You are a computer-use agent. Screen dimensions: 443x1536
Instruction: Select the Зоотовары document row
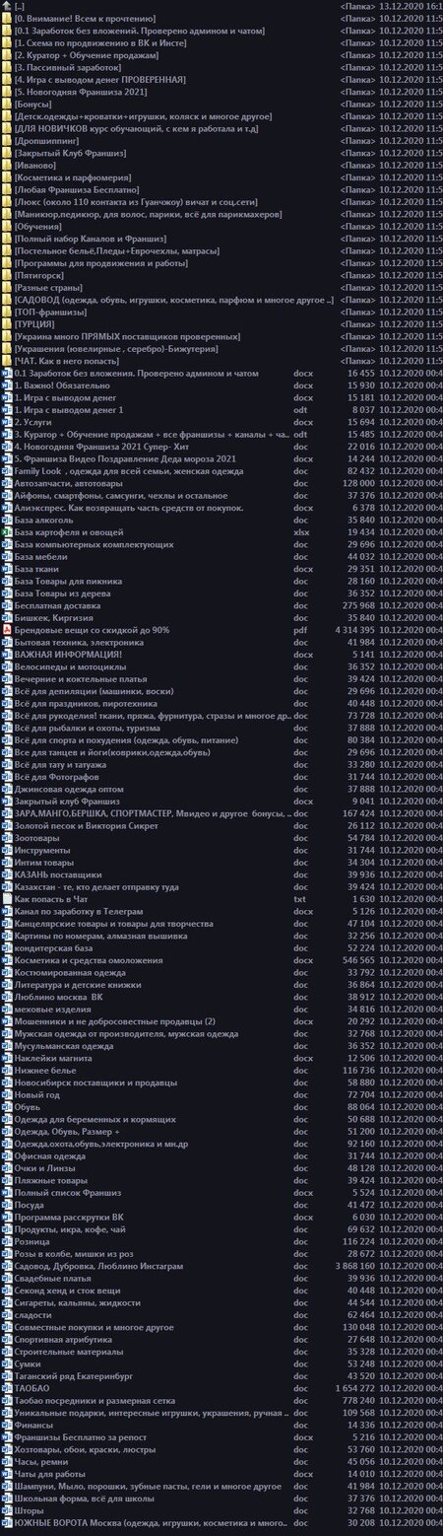click(221, 835)
